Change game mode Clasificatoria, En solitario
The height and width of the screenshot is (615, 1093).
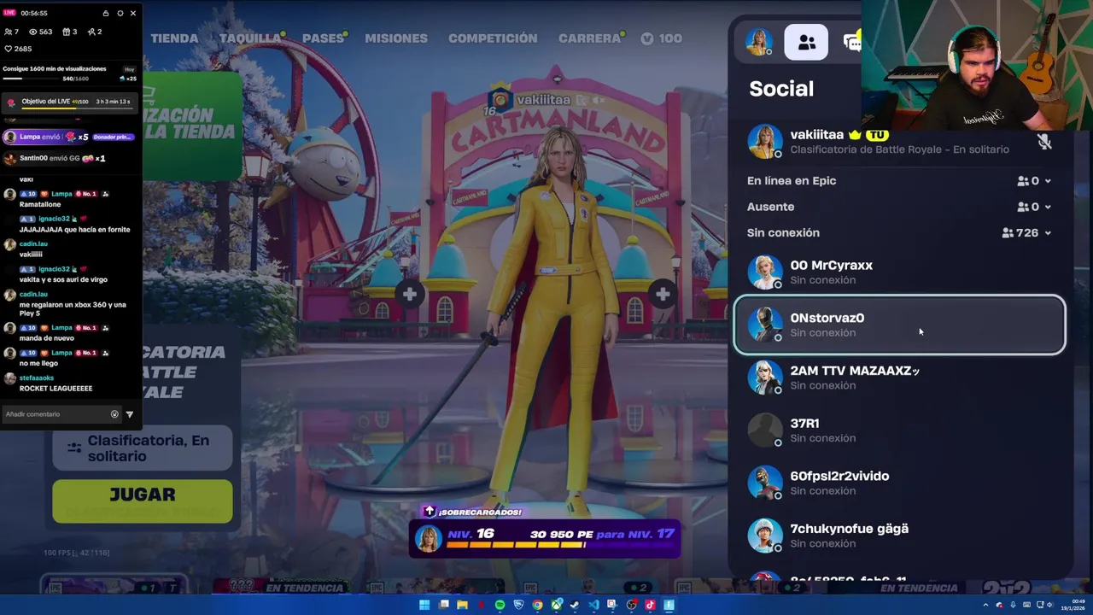click(x=143, y=448)
